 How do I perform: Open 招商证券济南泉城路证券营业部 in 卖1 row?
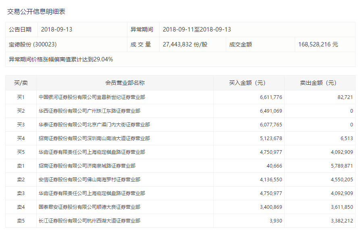pos(87,166)
